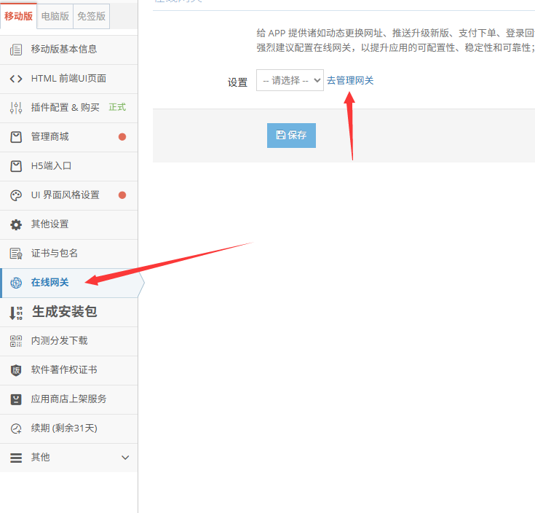Viewport: 535px width, 513px height.
Task: Open 应用商店上架服务 sidebar item
Action: pos(68,399)
